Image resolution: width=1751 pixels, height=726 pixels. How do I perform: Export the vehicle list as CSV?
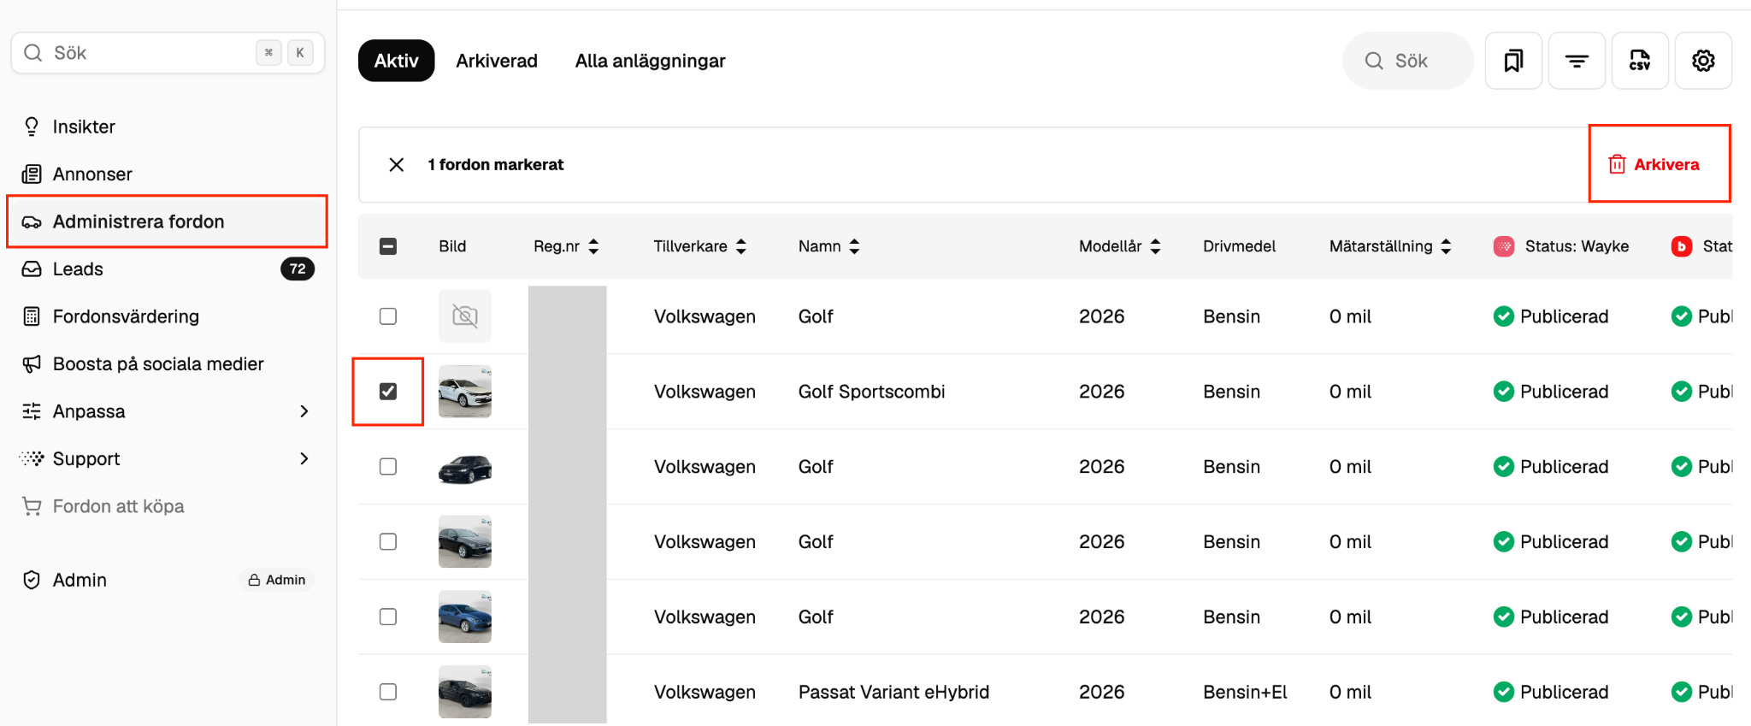point(1640,61)
